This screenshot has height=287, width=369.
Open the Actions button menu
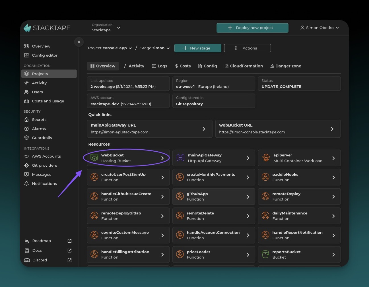[248, 48]
